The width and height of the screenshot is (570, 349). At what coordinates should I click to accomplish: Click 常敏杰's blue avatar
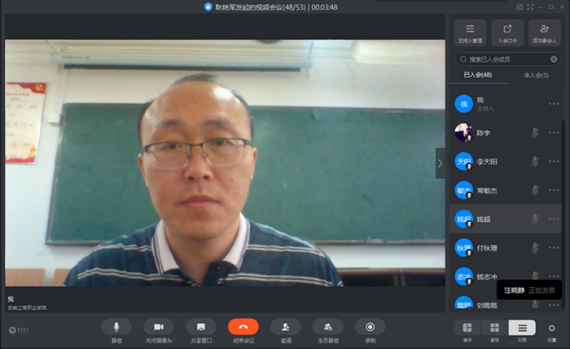click(x=464, y=190)
